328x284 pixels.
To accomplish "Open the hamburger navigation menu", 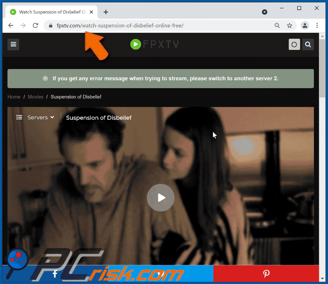I will (x=13, y=44).
